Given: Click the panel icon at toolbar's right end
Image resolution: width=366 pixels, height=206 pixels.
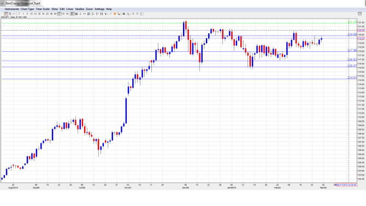Looking at the screenshot, I should 359,14.
